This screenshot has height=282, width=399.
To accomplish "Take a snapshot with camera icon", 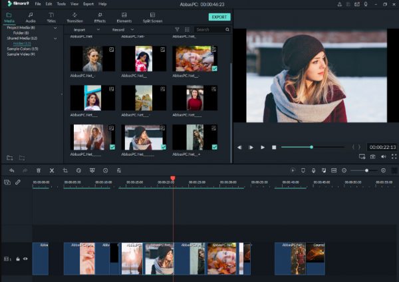I will tap(372, 157).
